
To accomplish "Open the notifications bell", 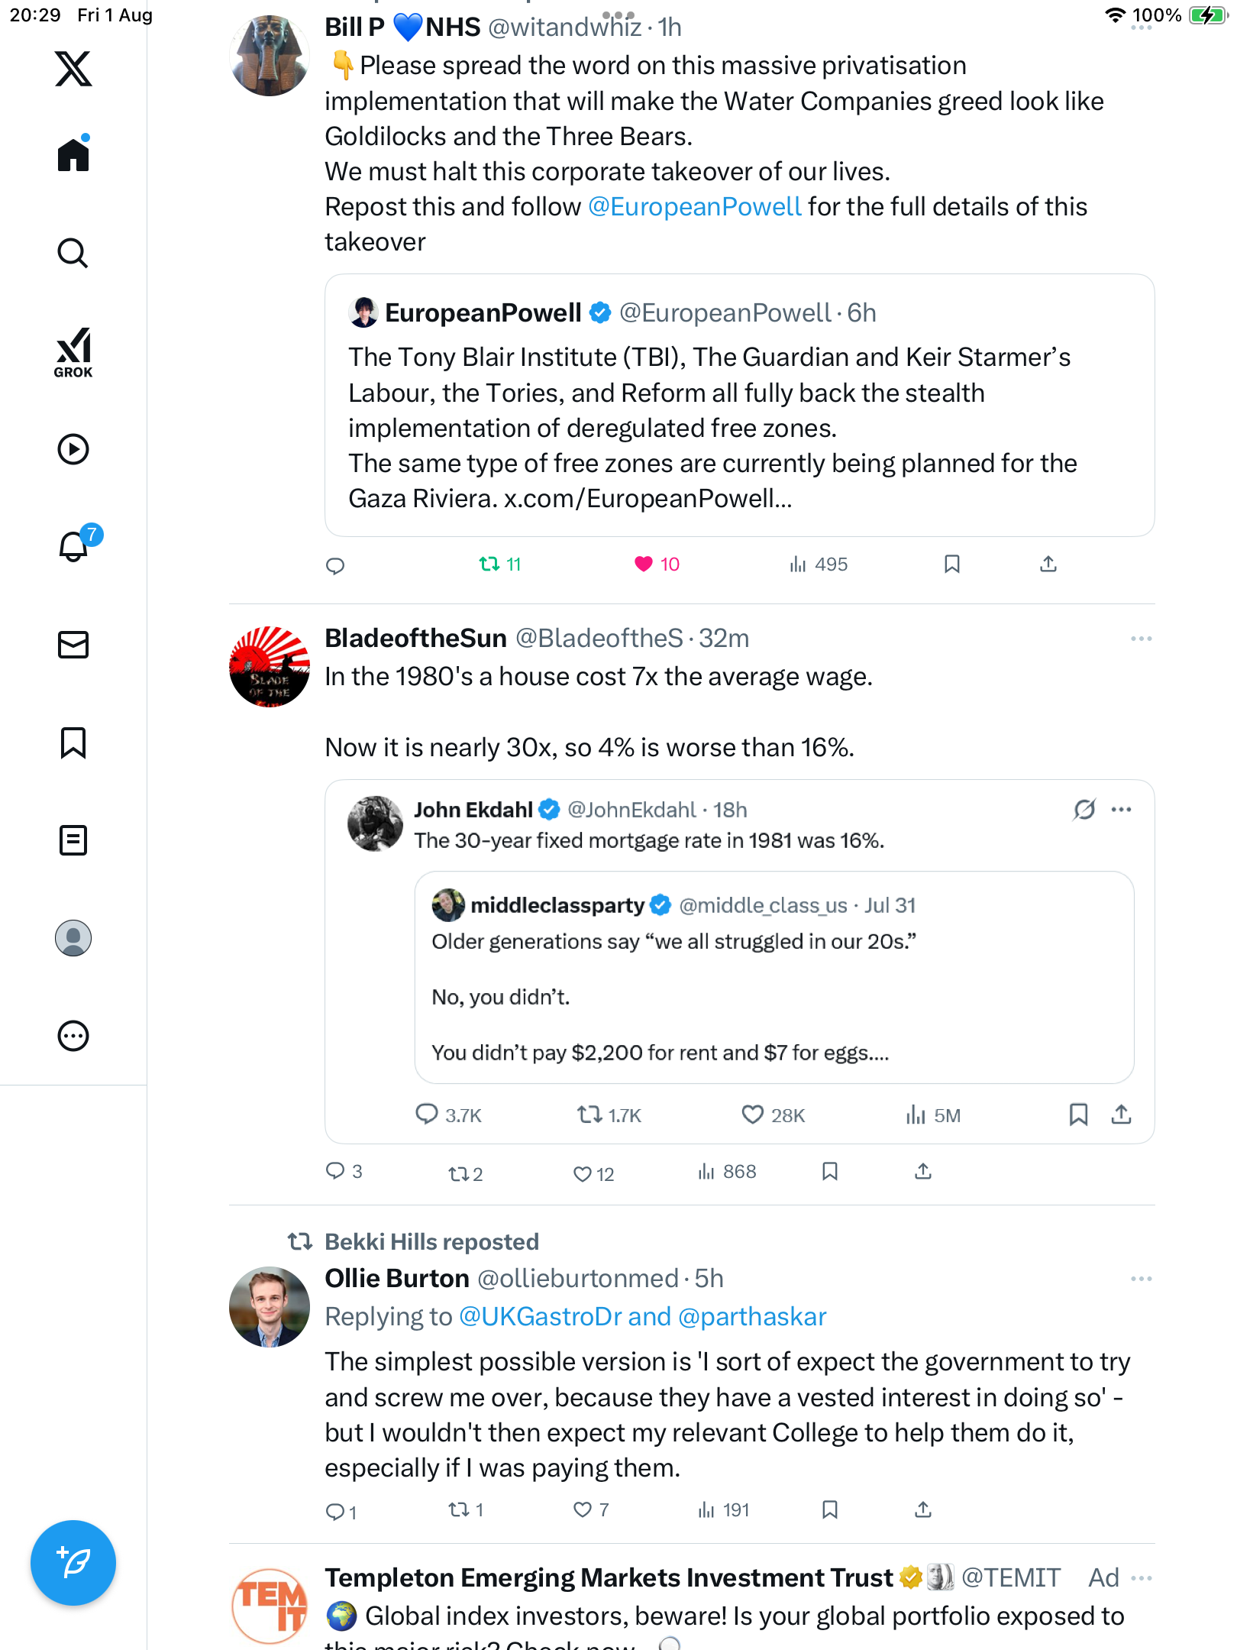I will coord(73,547).
